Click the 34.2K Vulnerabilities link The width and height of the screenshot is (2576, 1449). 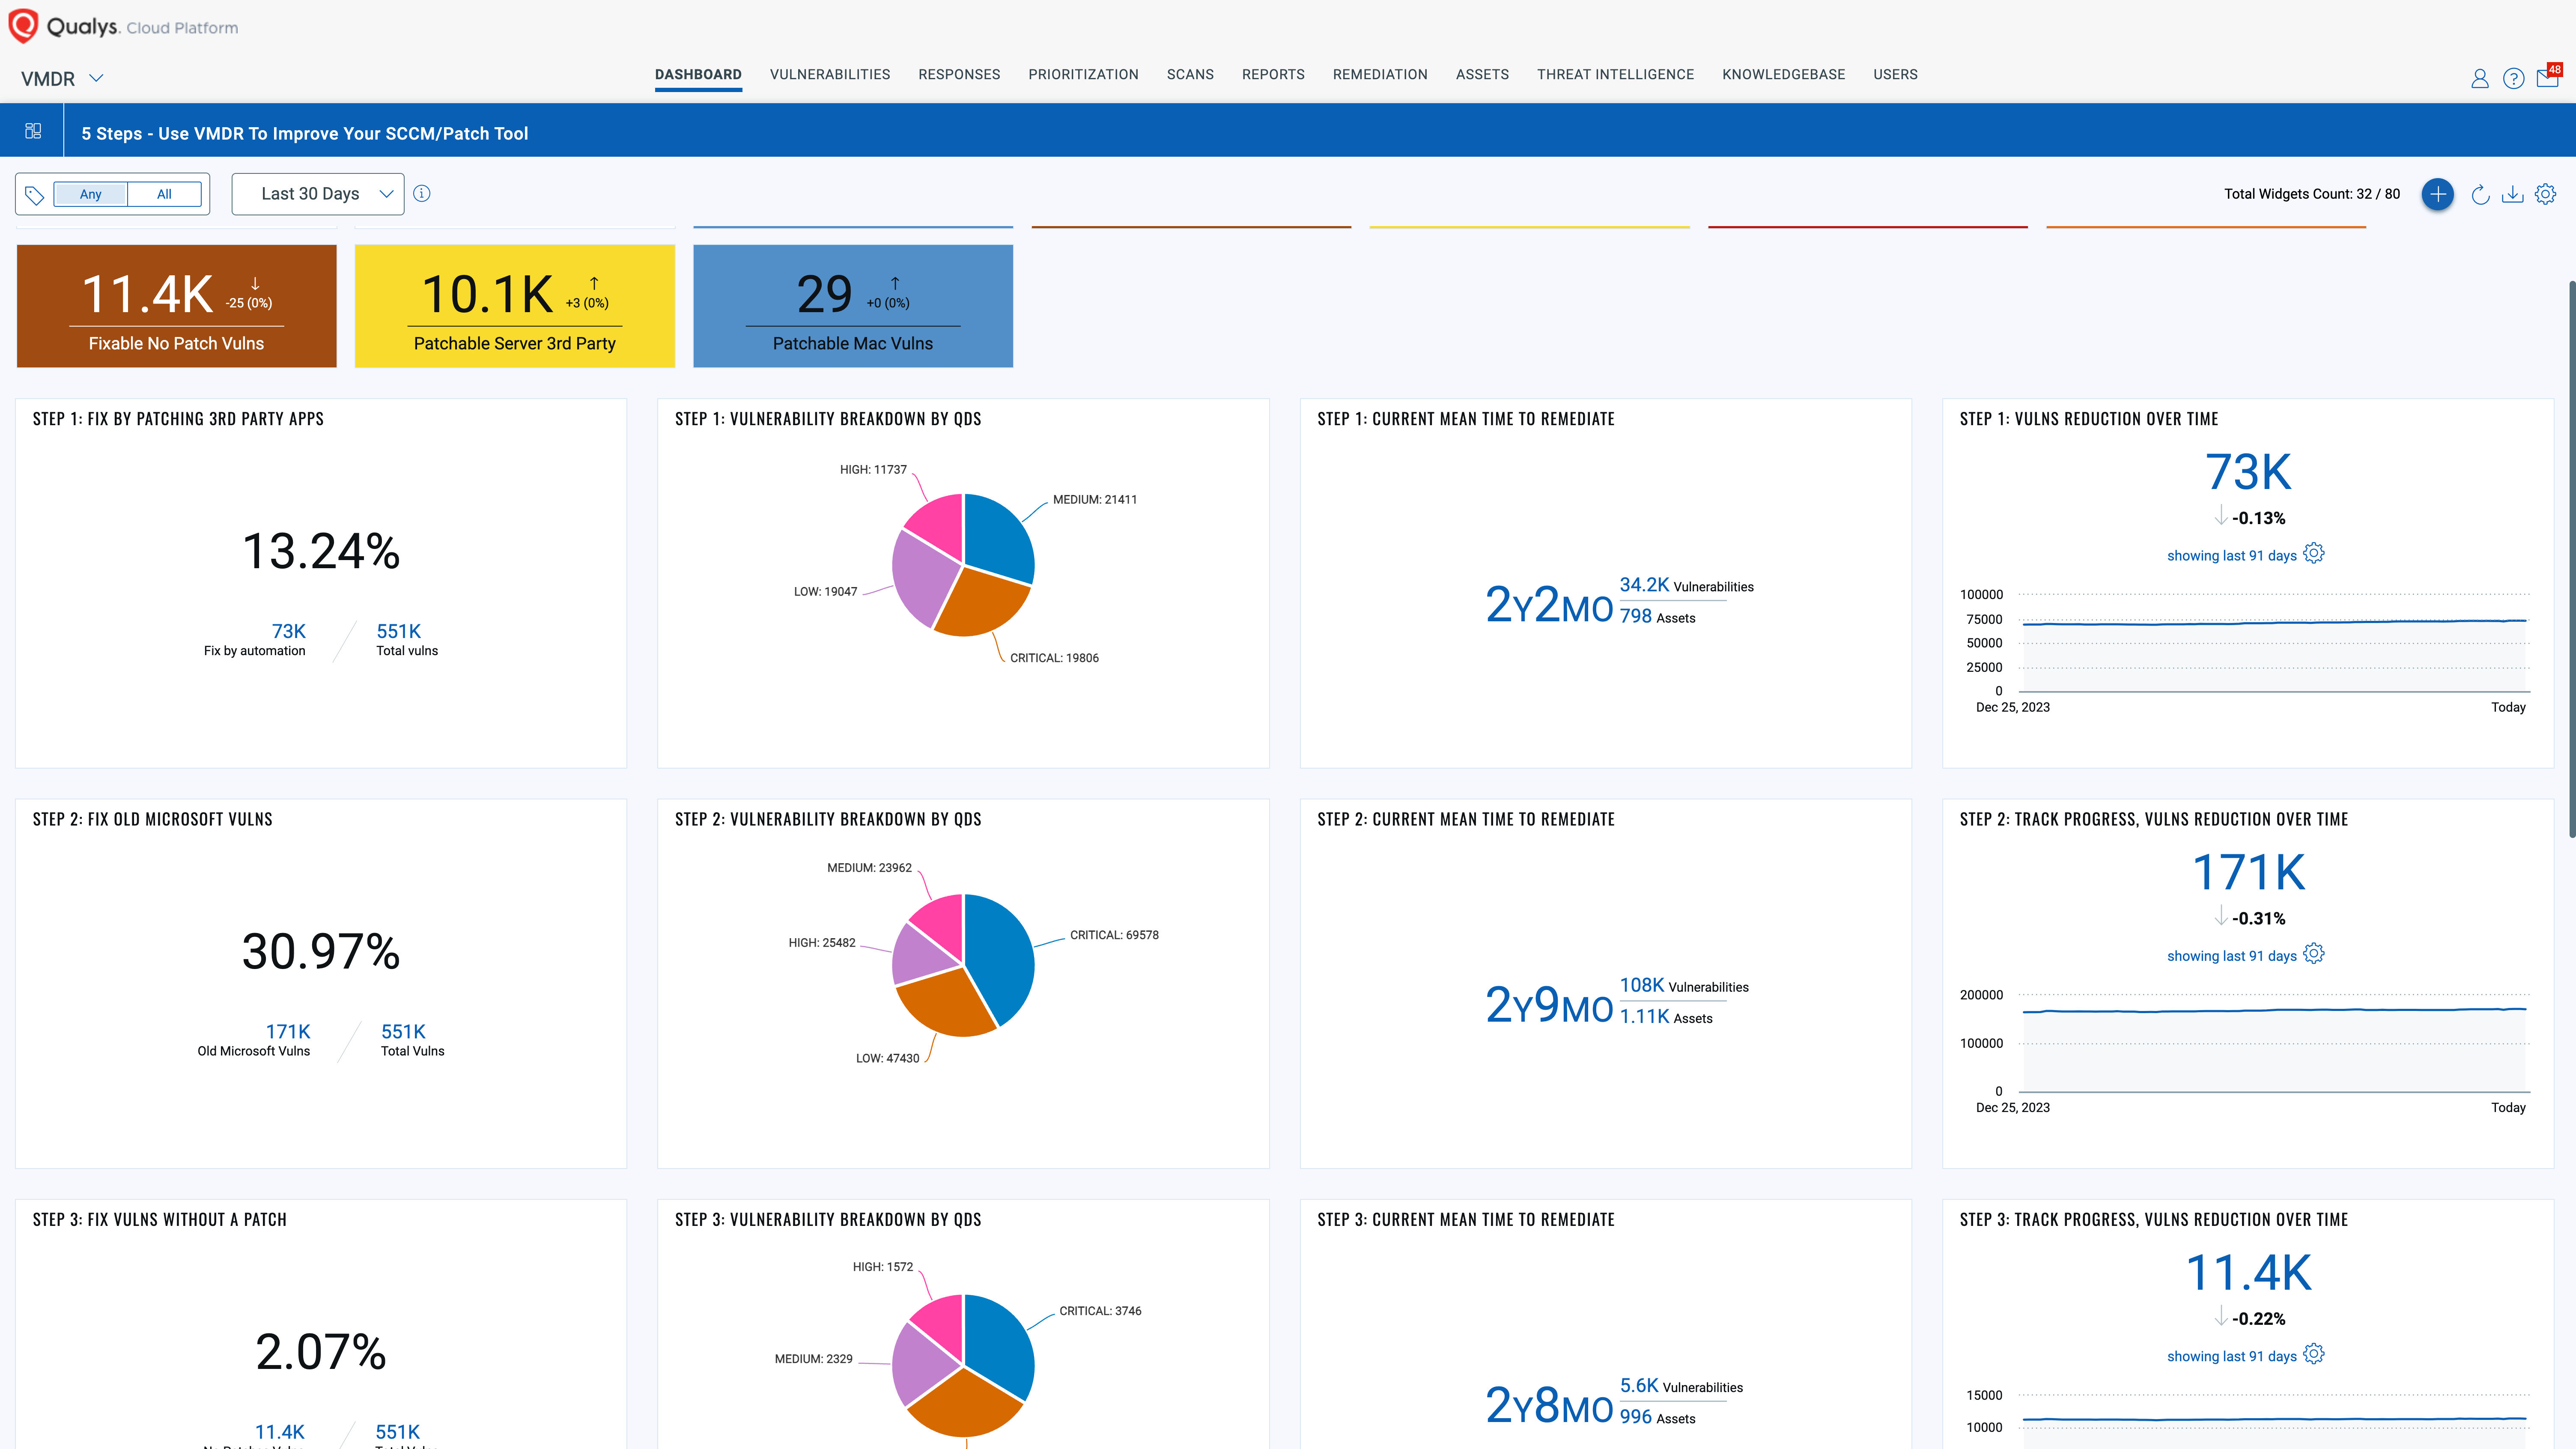pos(1645,586)
